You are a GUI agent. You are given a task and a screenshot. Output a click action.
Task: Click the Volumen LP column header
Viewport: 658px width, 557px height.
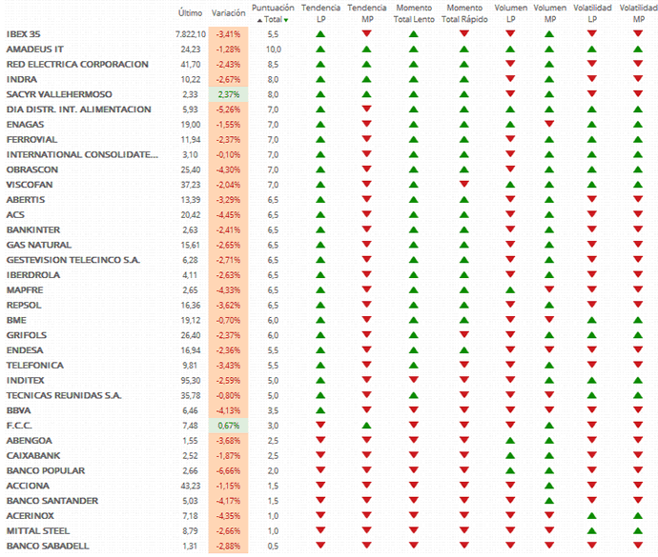[511, 13]
